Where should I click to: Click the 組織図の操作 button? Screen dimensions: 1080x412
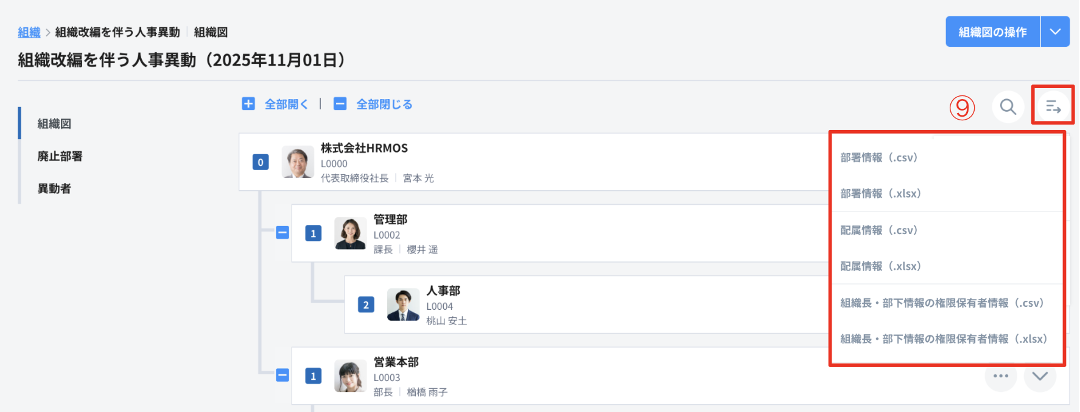coord(992,32)
